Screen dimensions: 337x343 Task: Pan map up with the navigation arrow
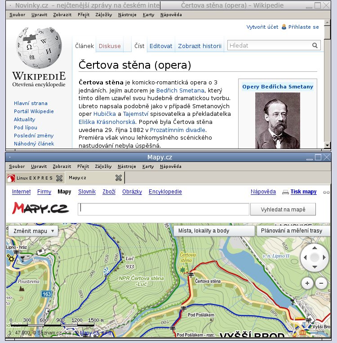[x=315, y=248]
